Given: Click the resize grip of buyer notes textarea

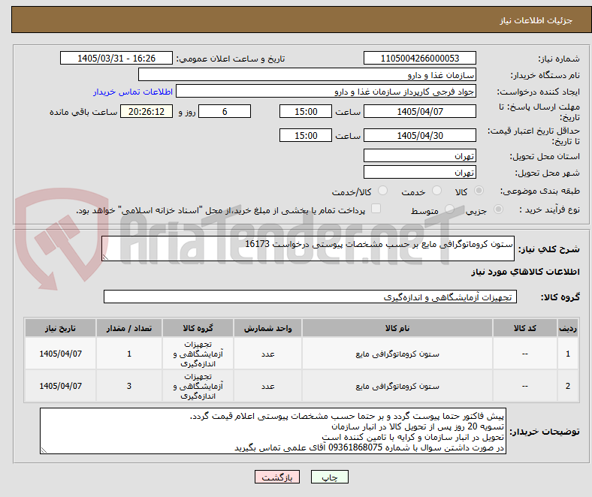Looking at the screenshot, I should click(44, 450).
